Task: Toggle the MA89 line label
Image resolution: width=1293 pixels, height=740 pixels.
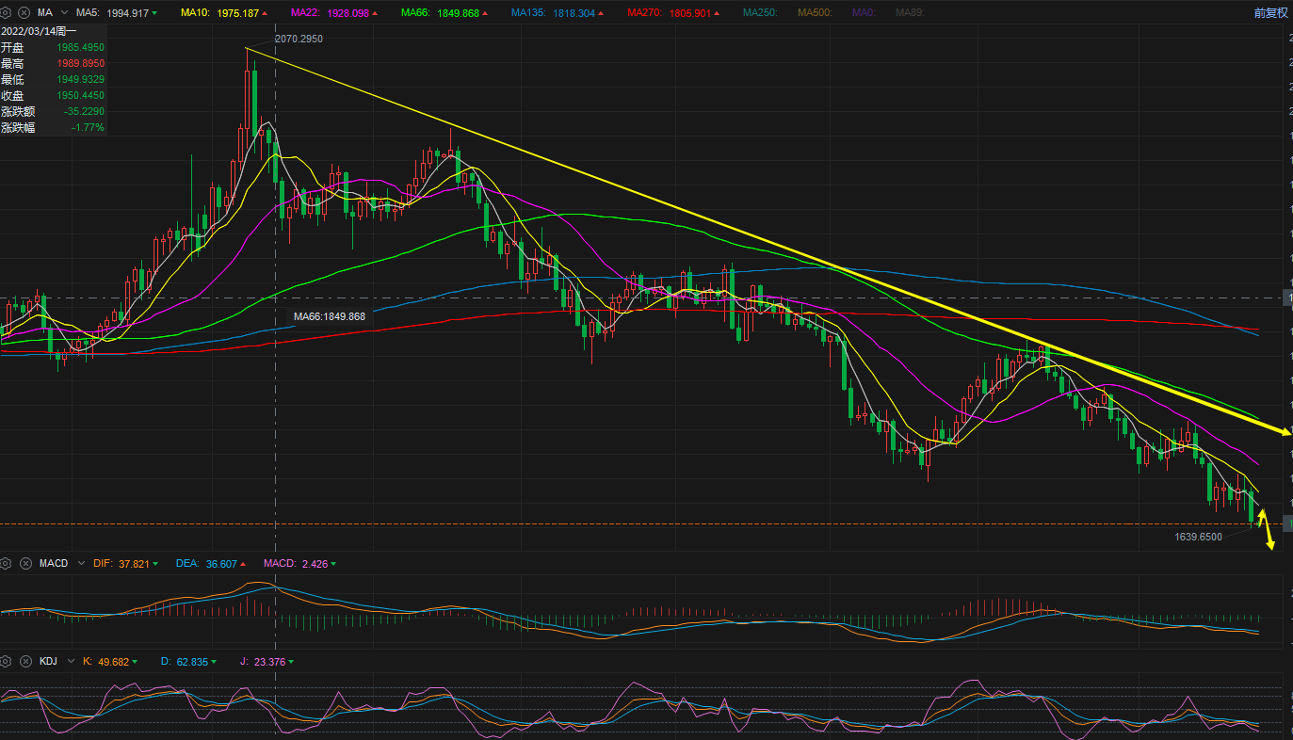Action: [x=909, y=13]
